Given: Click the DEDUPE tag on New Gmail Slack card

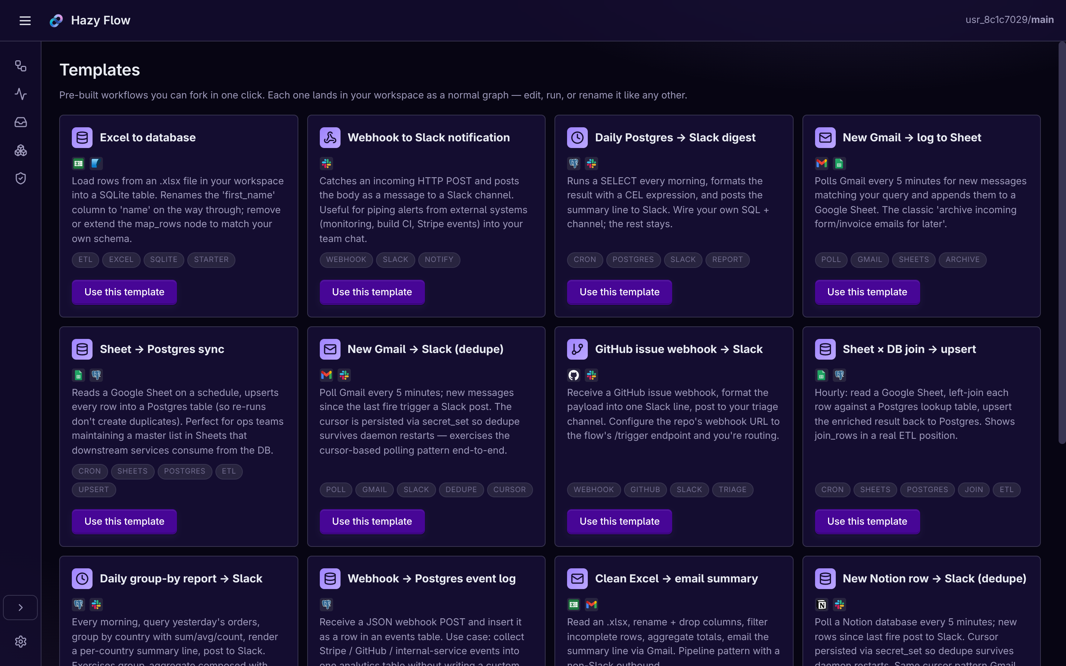Looking at the screenshot, I should (461, 490).
